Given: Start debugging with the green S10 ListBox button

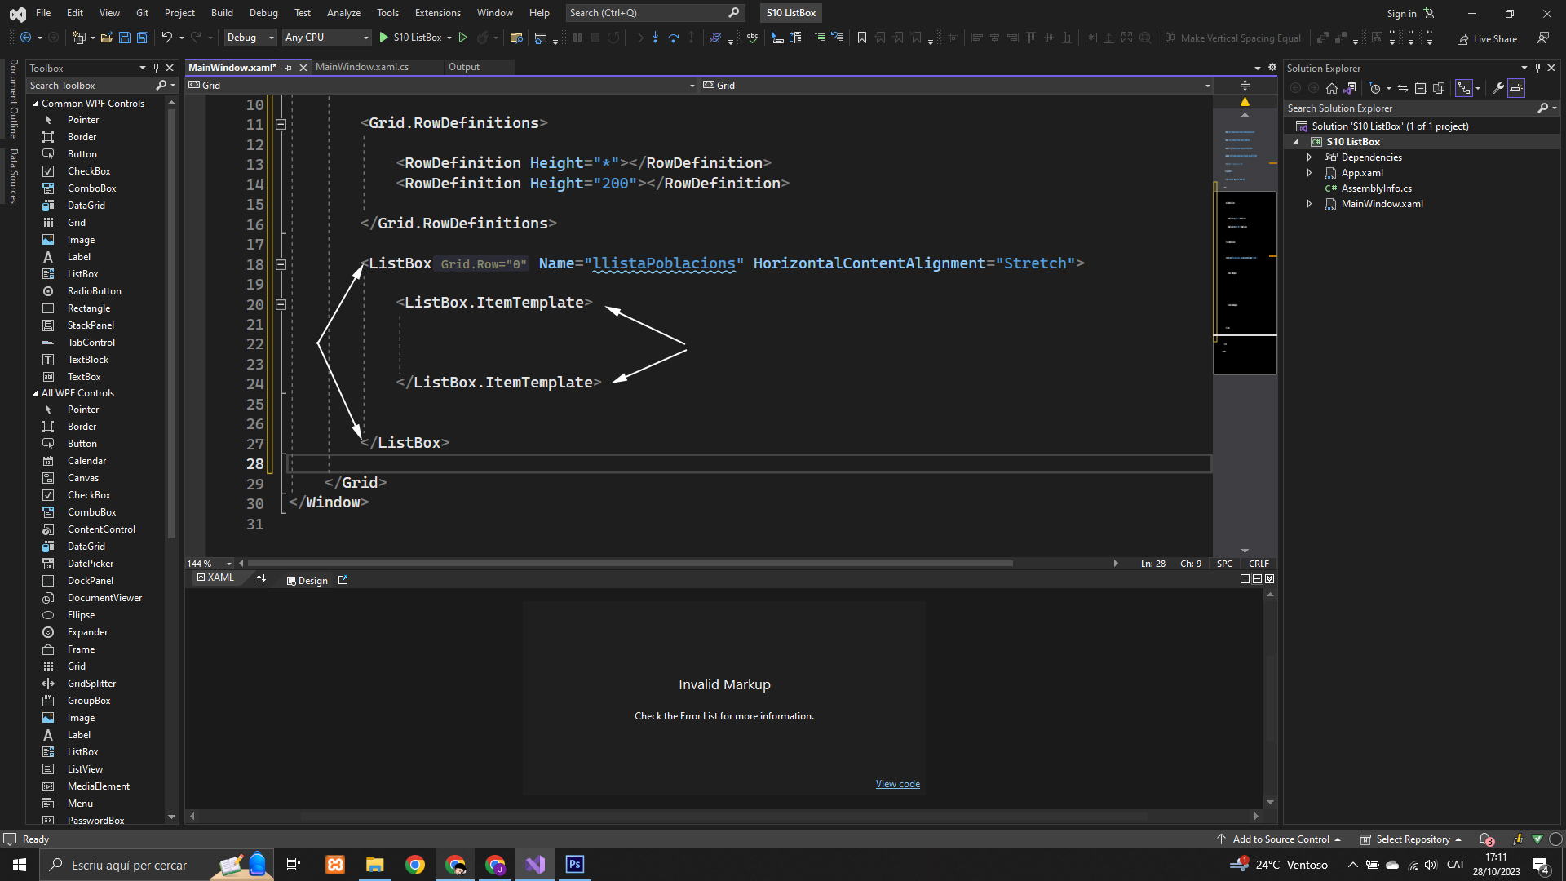Looking at the screenshot, I should [x=410, y=38].
